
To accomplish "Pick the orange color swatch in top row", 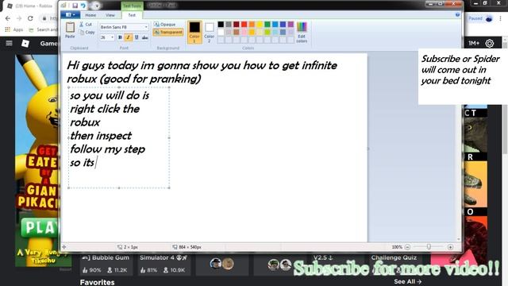I will (x=252, y=25).
